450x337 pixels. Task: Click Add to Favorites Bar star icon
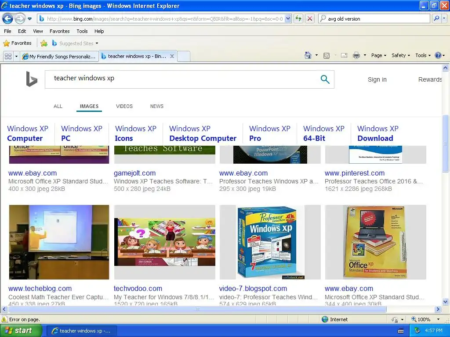click(44, 43)
